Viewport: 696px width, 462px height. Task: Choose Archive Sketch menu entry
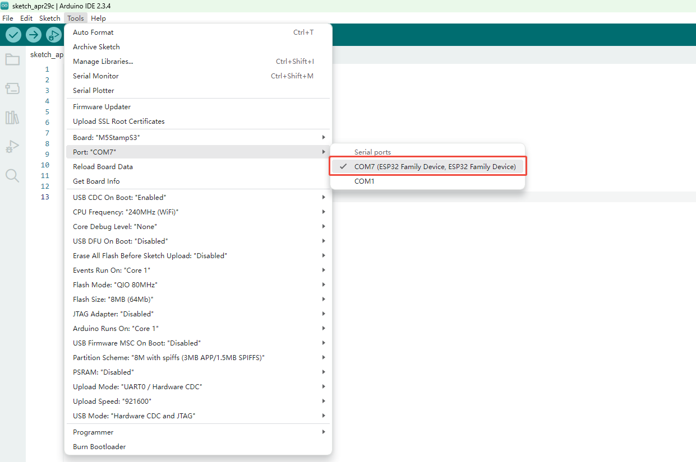pyautogui.click(x=199, y=47)
